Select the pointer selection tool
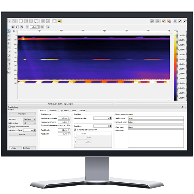 click(x=9, y=32)
